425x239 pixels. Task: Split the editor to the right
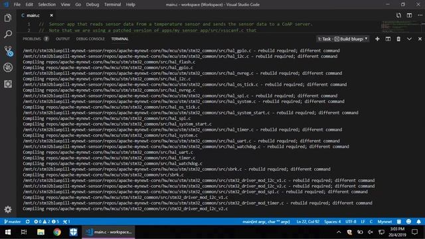click(x=409, y=15)
